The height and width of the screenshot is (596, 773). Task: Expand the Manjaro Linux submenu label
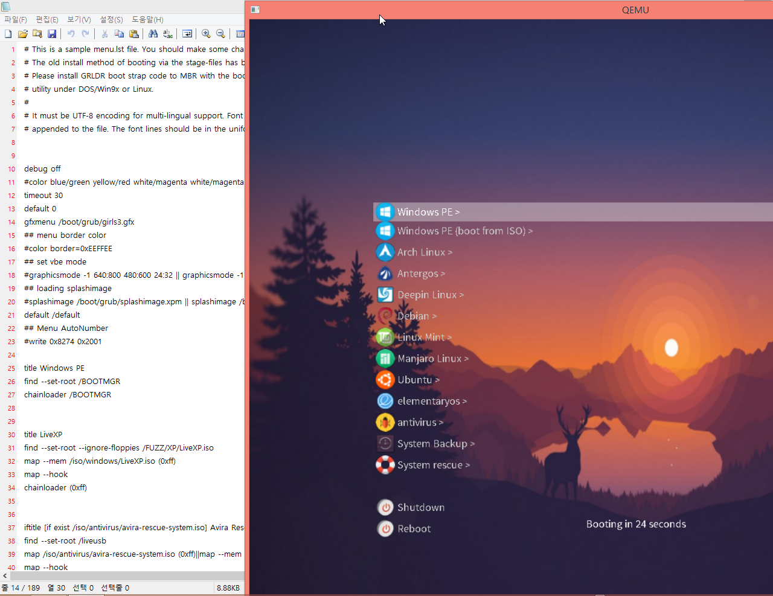tap(433, 359)
